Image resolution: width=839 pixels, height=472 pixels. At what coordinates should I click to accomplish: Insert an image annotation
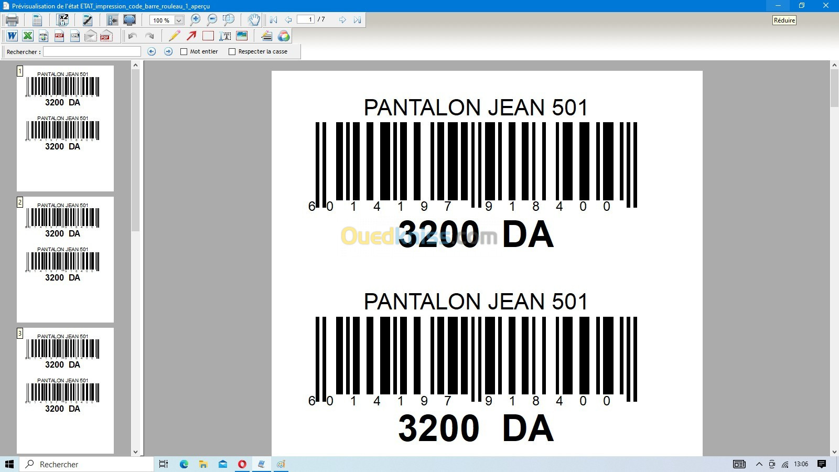242,36
